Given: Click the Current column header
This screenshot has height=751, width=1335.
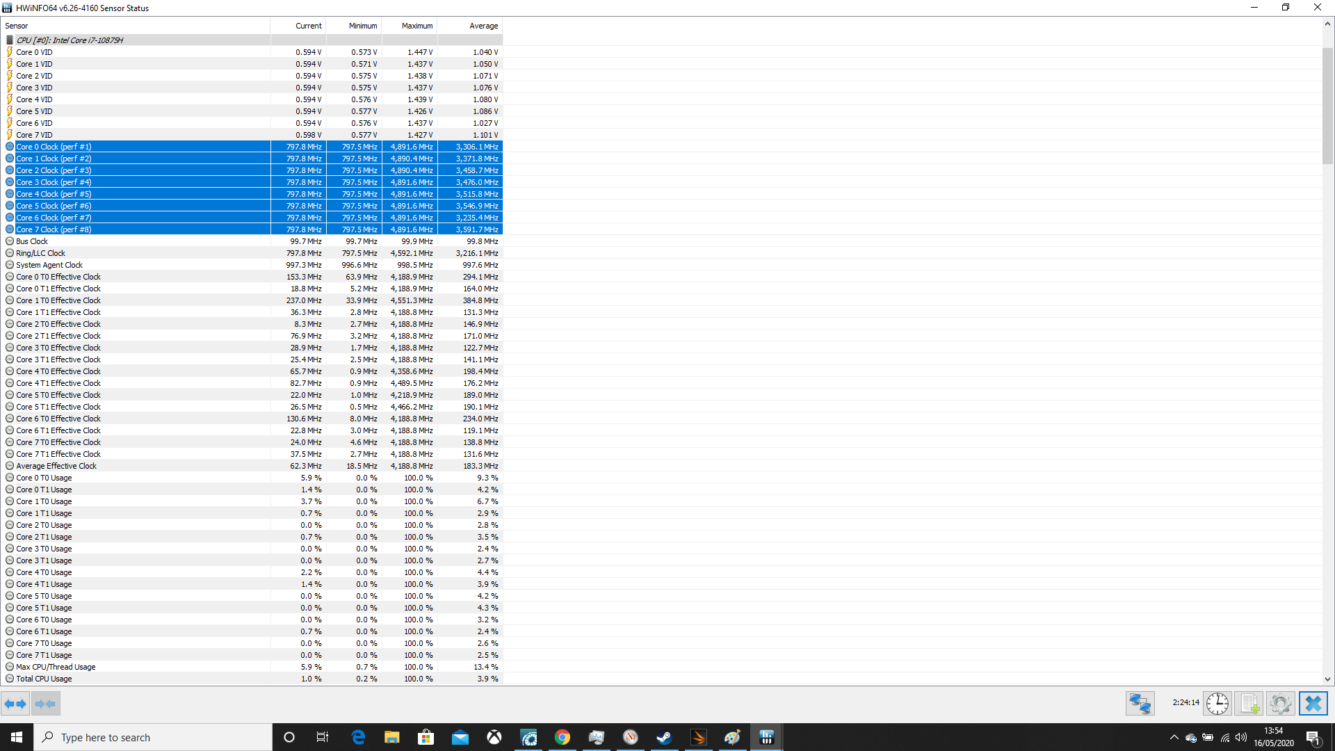Looking at the screenshot, I should 298,26.
